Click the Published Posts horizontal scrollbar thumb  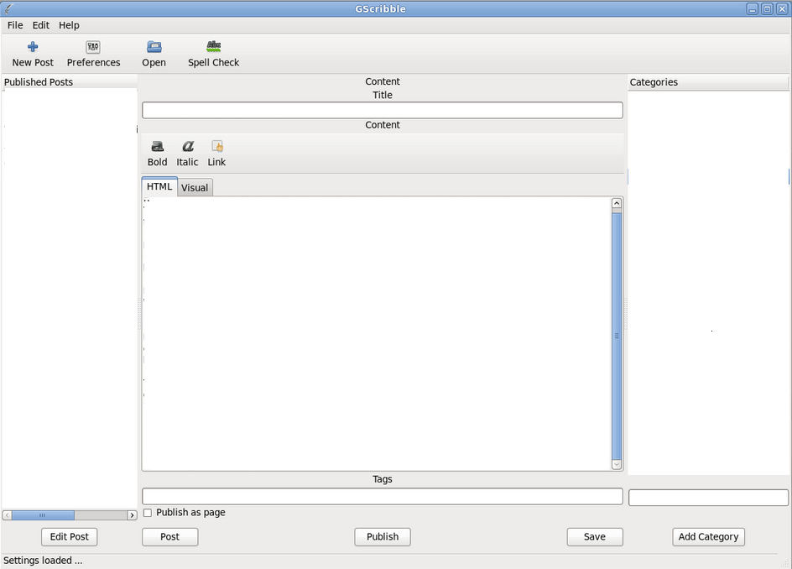(x=43, y=515)
